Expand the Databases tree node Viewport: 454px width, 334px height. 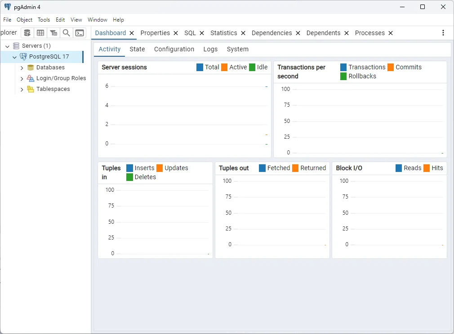click(22, 68)
